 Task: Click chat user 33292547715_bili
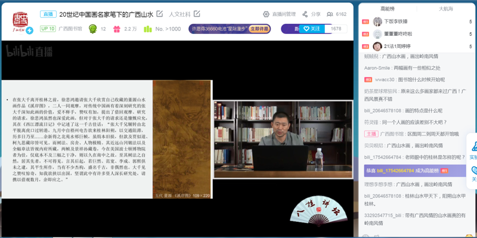[x=383, y=215]
